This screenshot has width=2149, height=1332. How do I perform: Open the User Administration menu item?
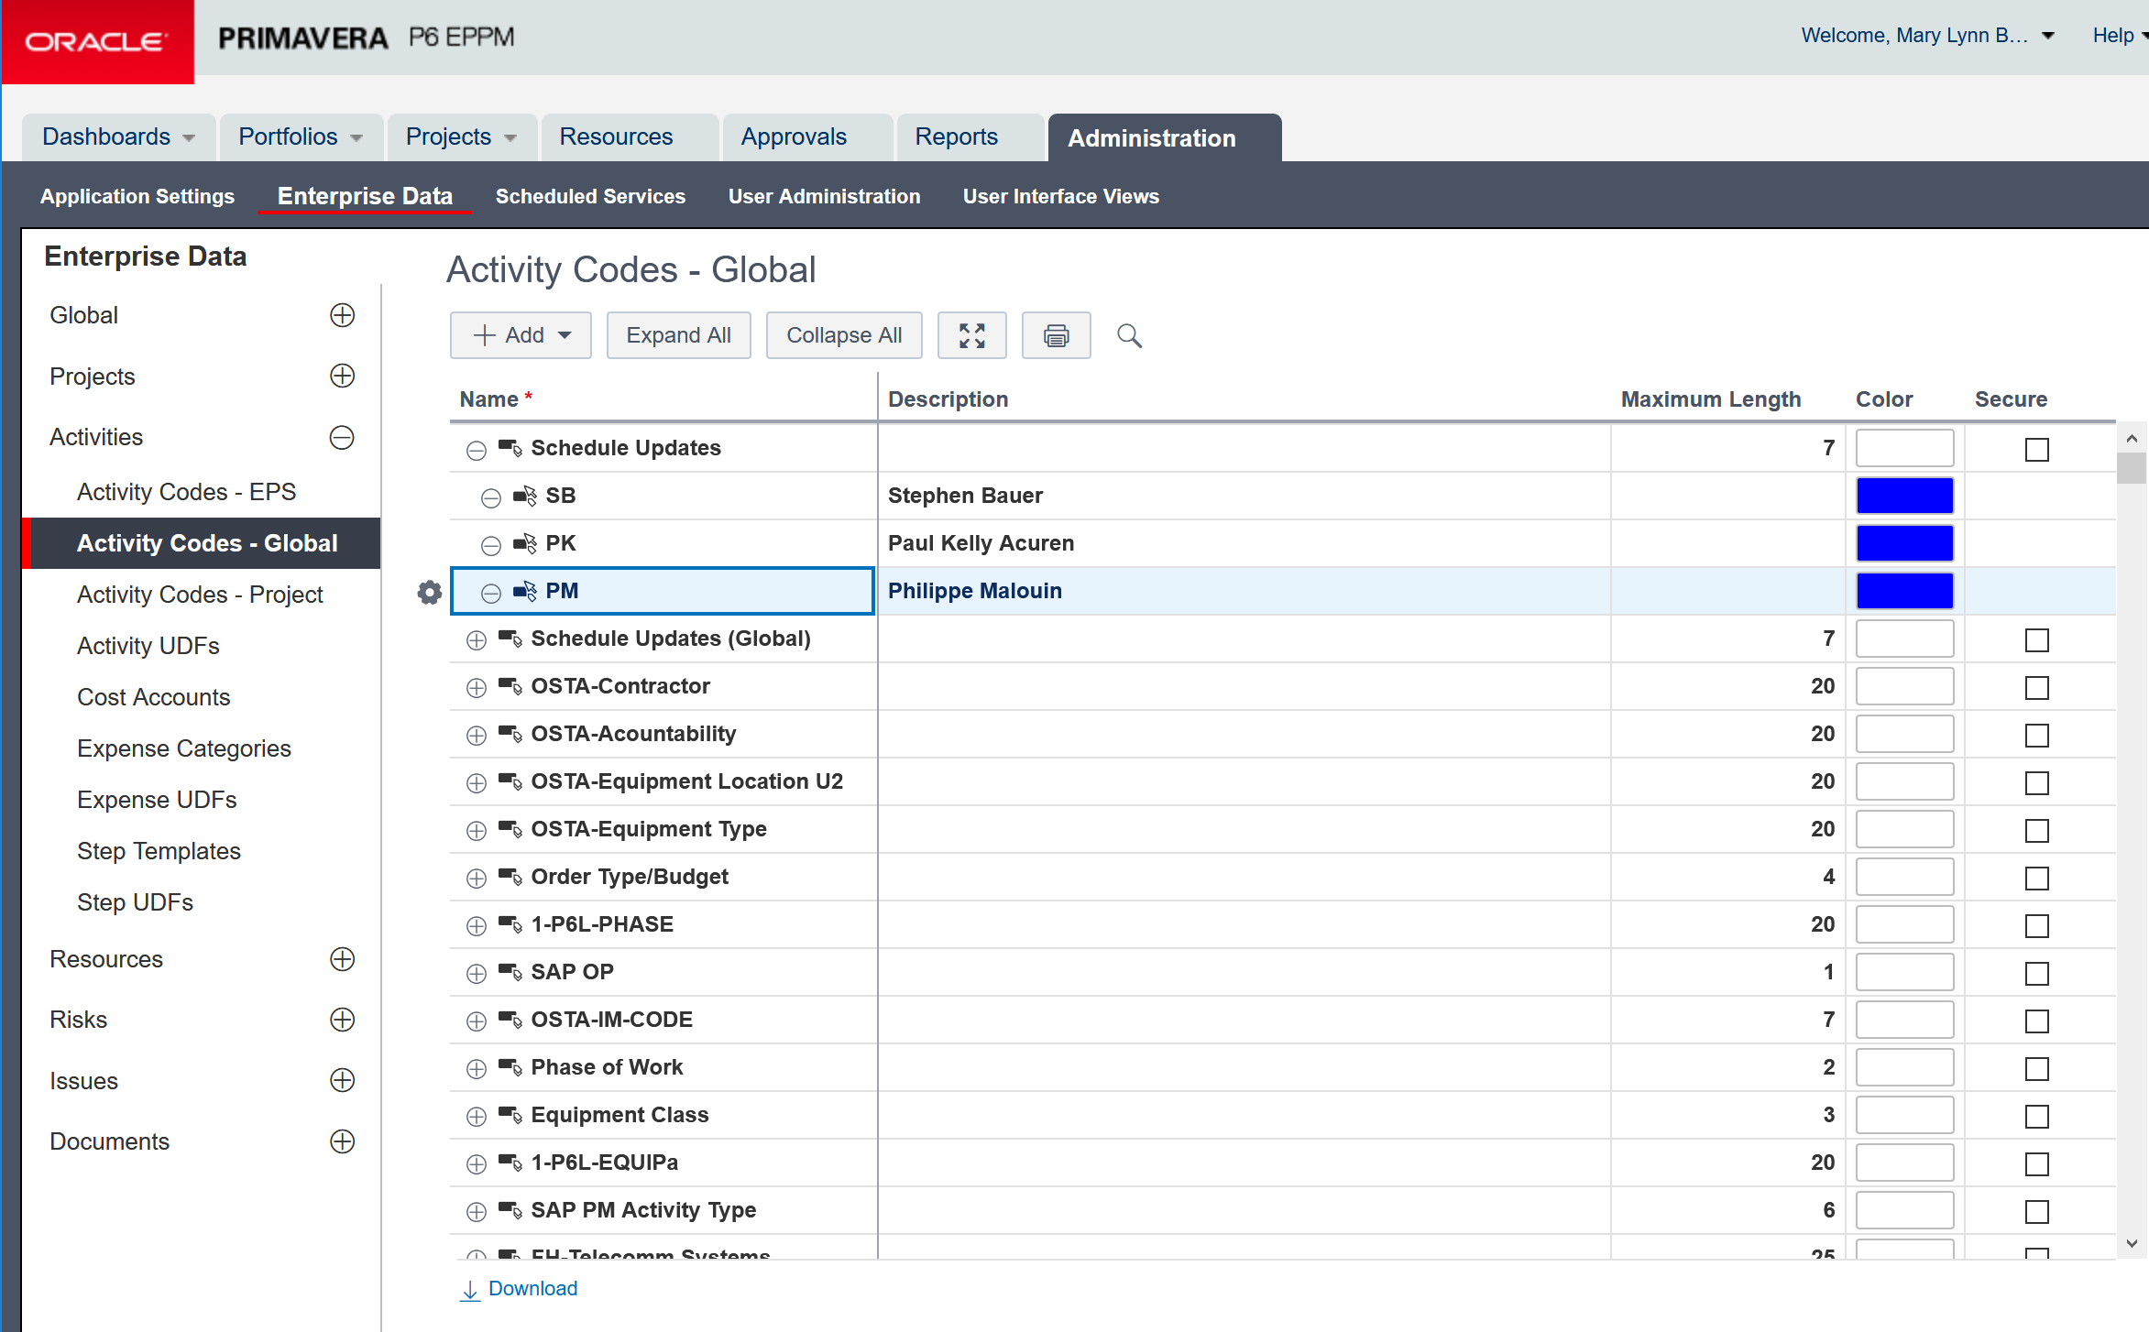pos(824,196)
